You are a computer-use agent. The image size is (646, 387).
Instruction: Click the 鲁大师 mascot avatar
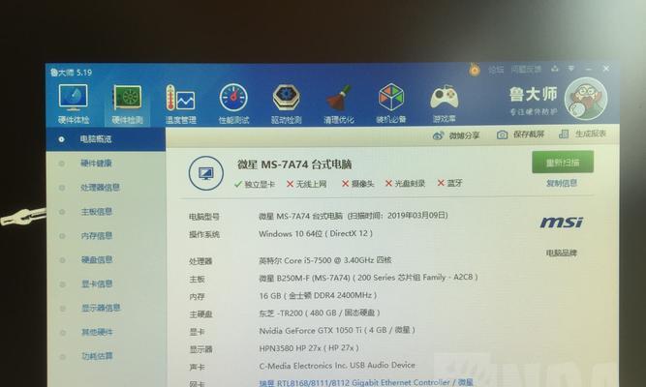[x=585, y=99]
